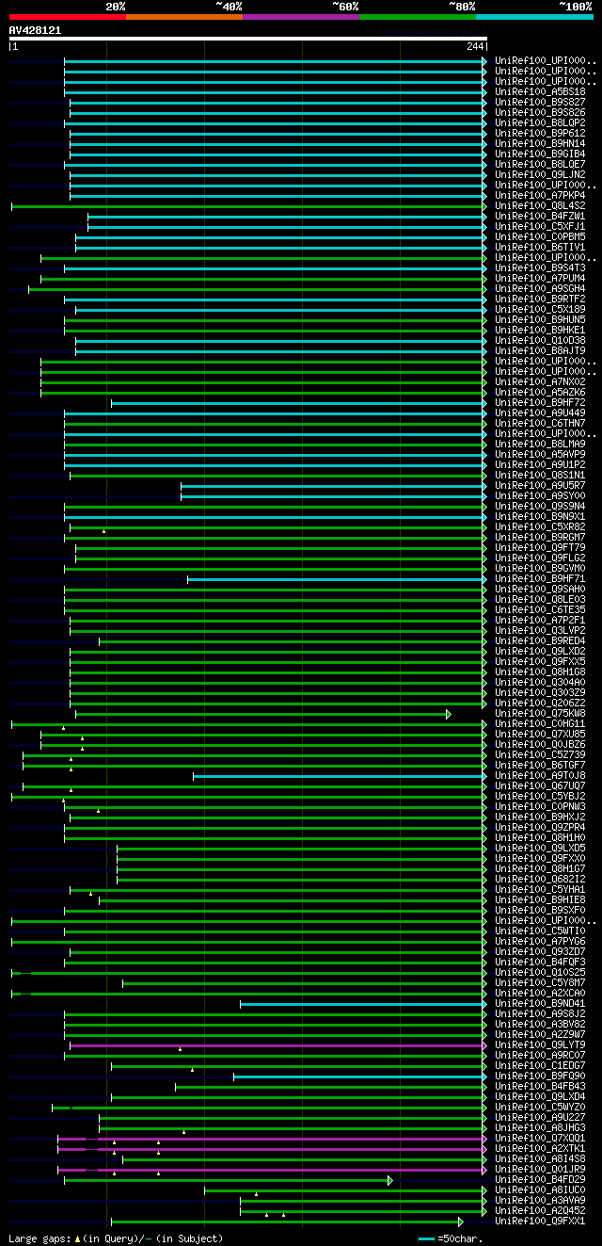Open hit UniRef100_B9S826

(x=541, y=112)
